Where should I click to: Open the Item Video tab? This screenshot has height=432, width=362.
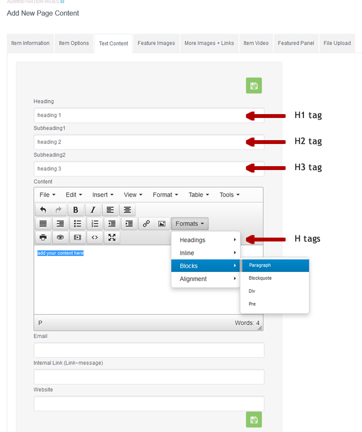256,43
